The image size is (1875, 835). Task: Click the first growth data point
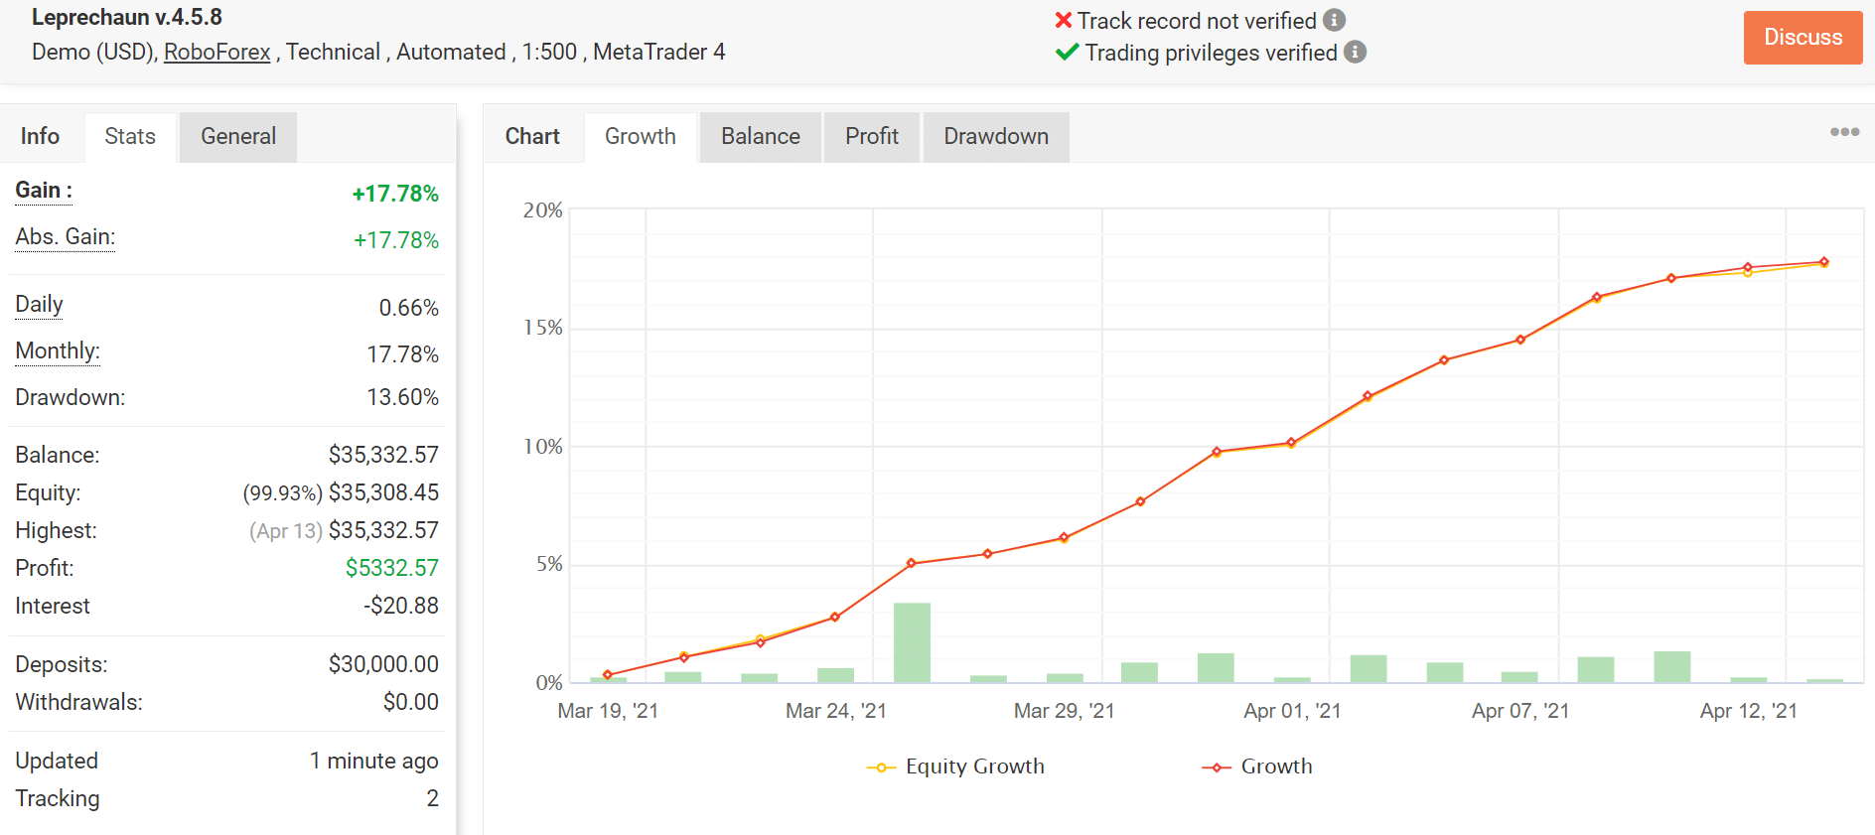point(608,675)
